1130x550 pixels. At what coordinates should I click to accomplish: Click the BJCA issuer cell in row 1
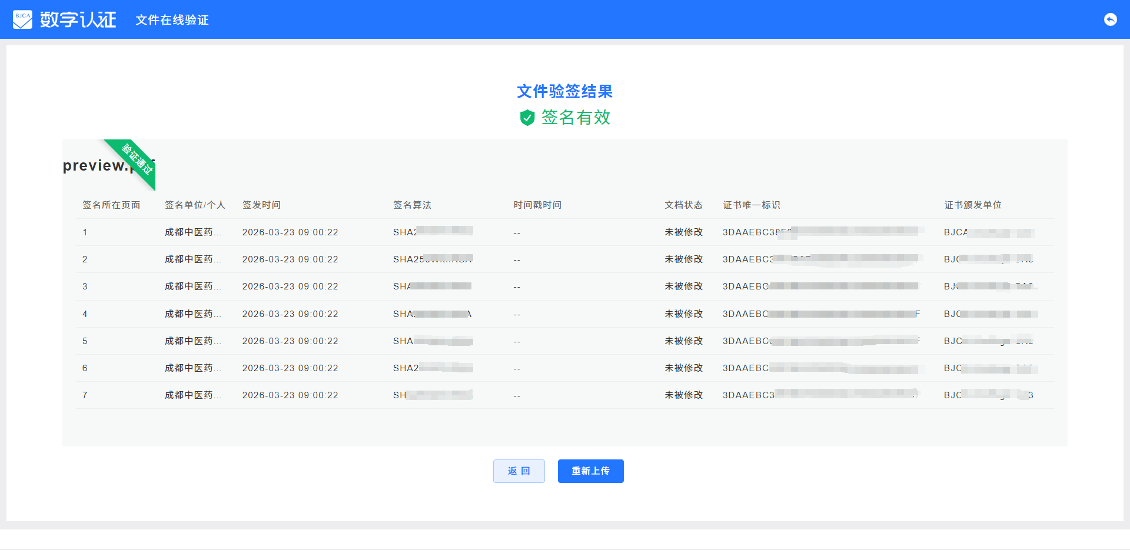pos(989,232)
